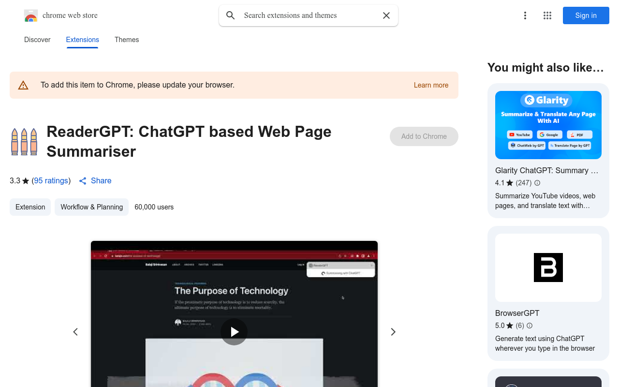Go to previous screenshot with left arrow
The width and height of the screenshot is (619, 387).
click(x=75, y=332)
